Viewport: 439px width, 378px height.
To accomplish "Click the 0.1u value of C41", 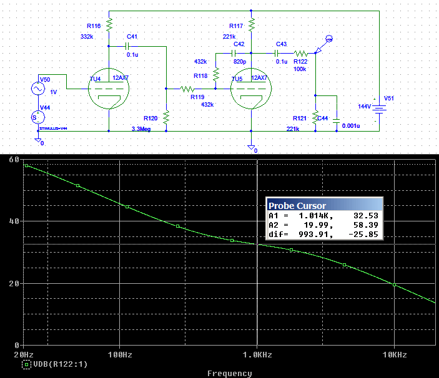I will [132, 55].
